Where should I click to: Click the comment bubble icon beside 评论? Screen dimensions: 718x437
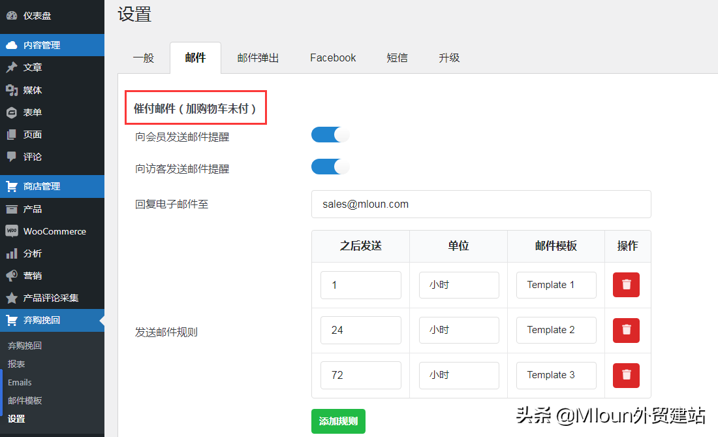tap(12, 157)
